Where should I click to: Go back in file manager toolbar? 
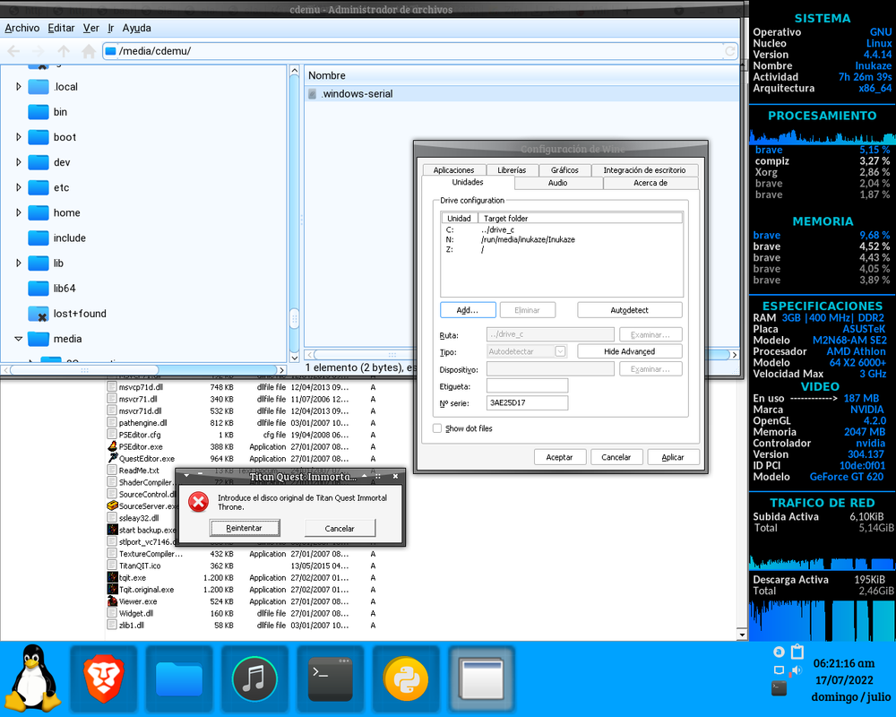[13, 51]
